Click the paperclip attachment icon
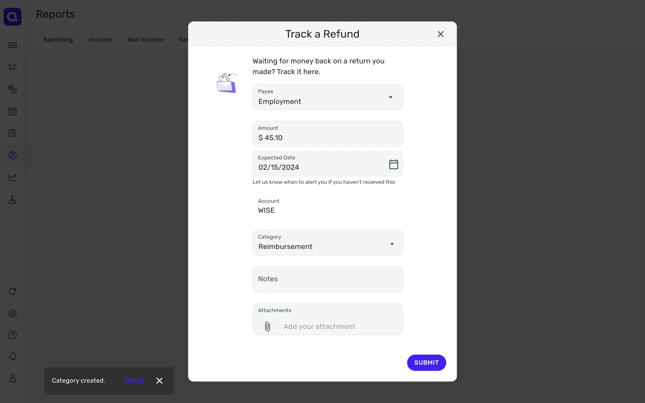The width and height of the screenshot is (645, 403). pyautogui.click(x=267, y=326)
